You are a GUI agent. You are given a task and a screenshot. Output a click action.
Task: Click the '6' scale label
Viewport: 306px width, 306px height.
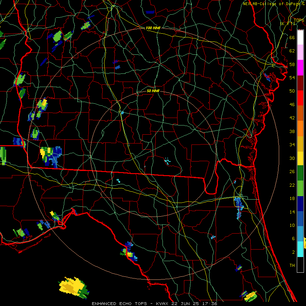(x=293, y=239)
